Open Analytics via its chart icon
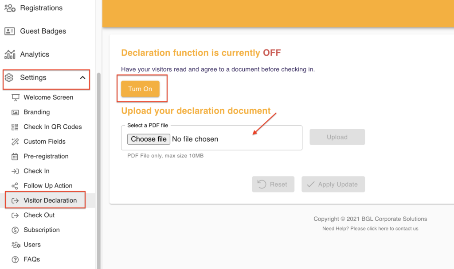The image size is (454, 269). [10, 54]
